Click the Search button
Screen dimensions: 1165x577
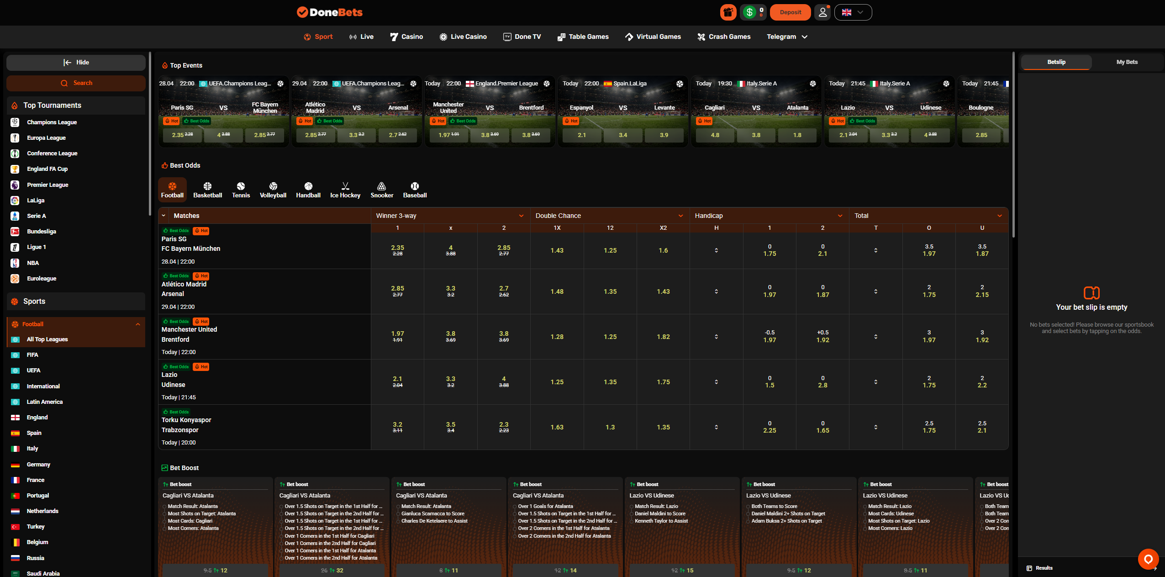coord(76,83)
